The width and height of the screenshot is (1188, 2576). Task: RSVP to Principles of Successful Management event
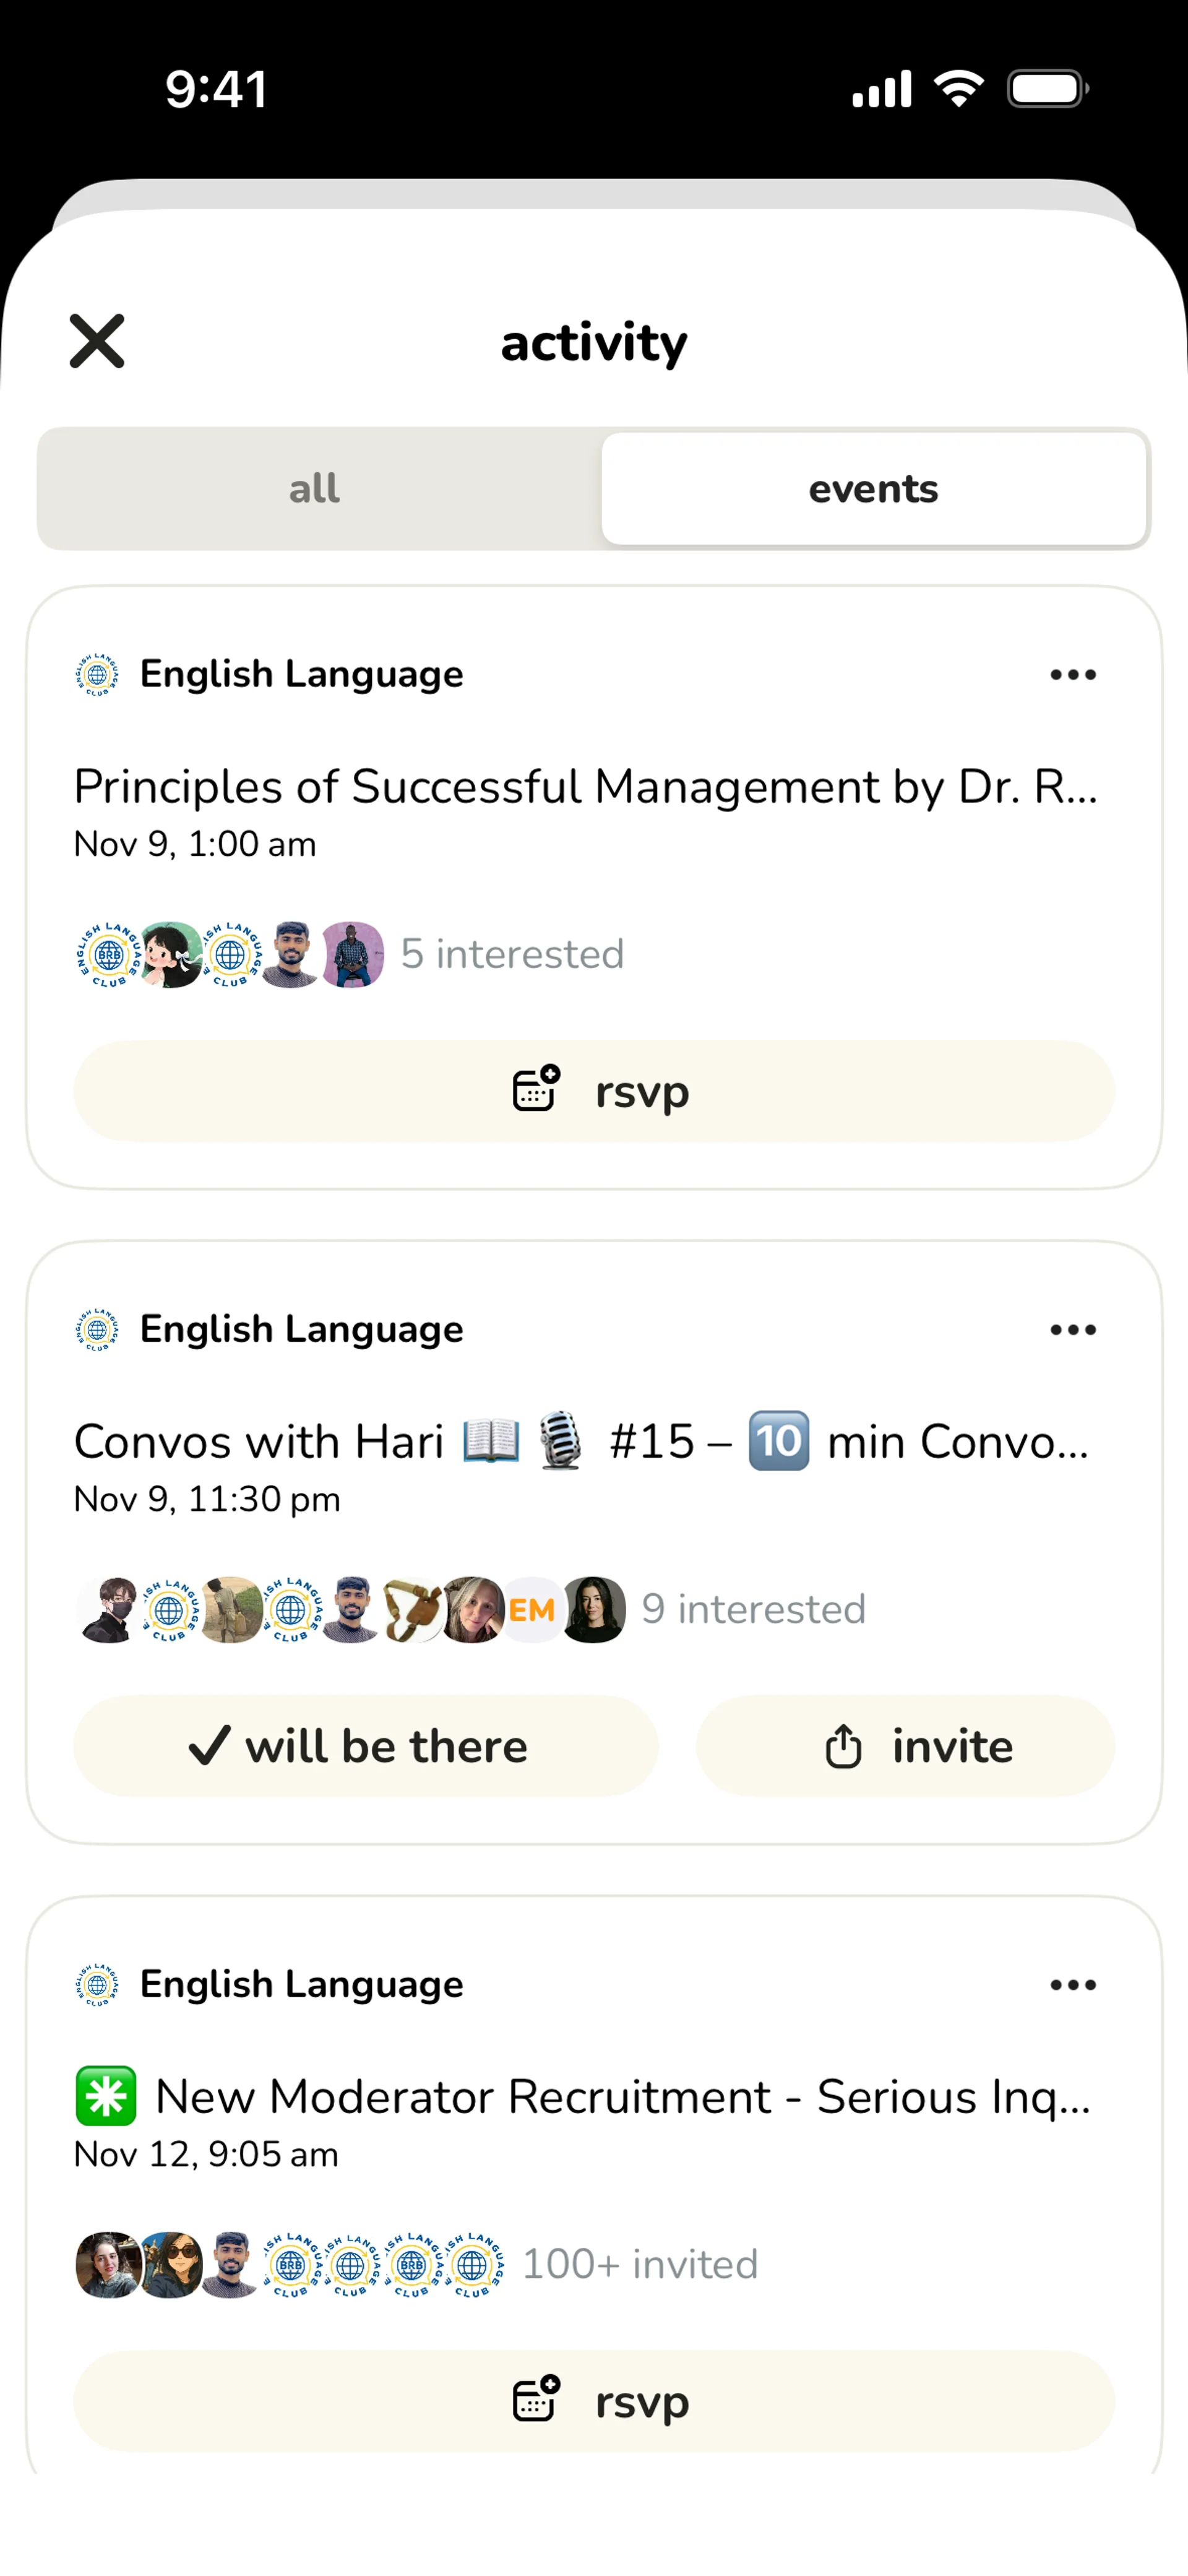594,1091
